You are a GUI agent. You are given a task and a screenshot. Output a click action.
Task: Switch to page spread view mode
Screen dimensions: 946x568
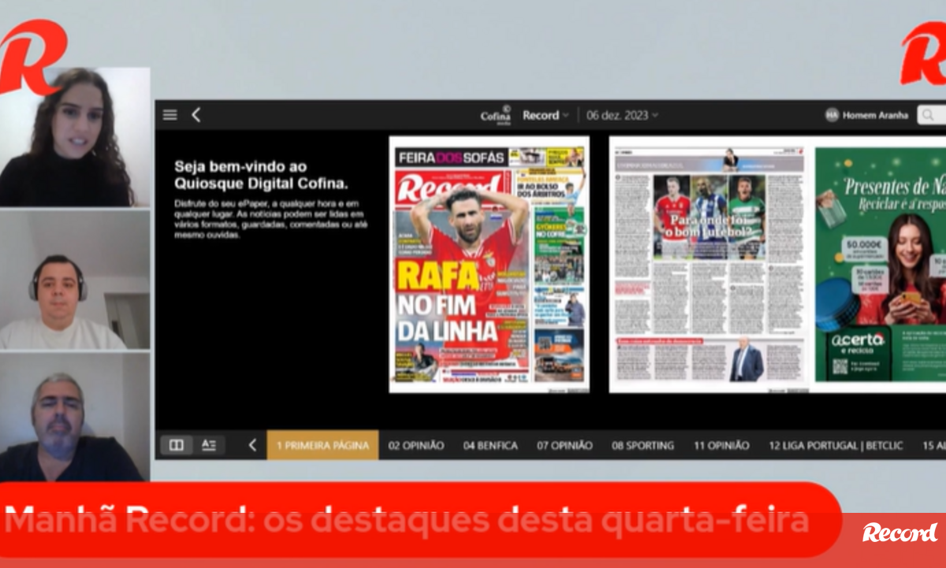click(177, 445)
